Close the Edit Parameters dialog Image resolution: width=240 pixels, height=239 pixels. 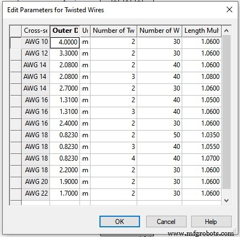[x=229, y=9]
